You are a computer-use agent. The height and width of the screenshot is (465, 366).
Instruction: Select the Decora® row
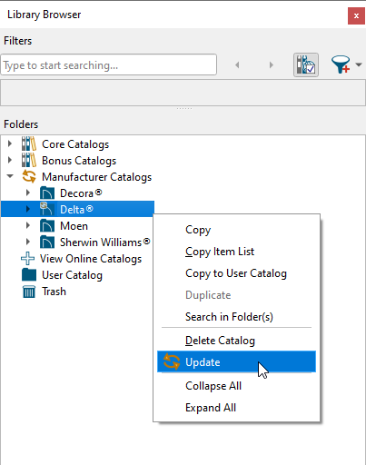click(x=81, y=193)
